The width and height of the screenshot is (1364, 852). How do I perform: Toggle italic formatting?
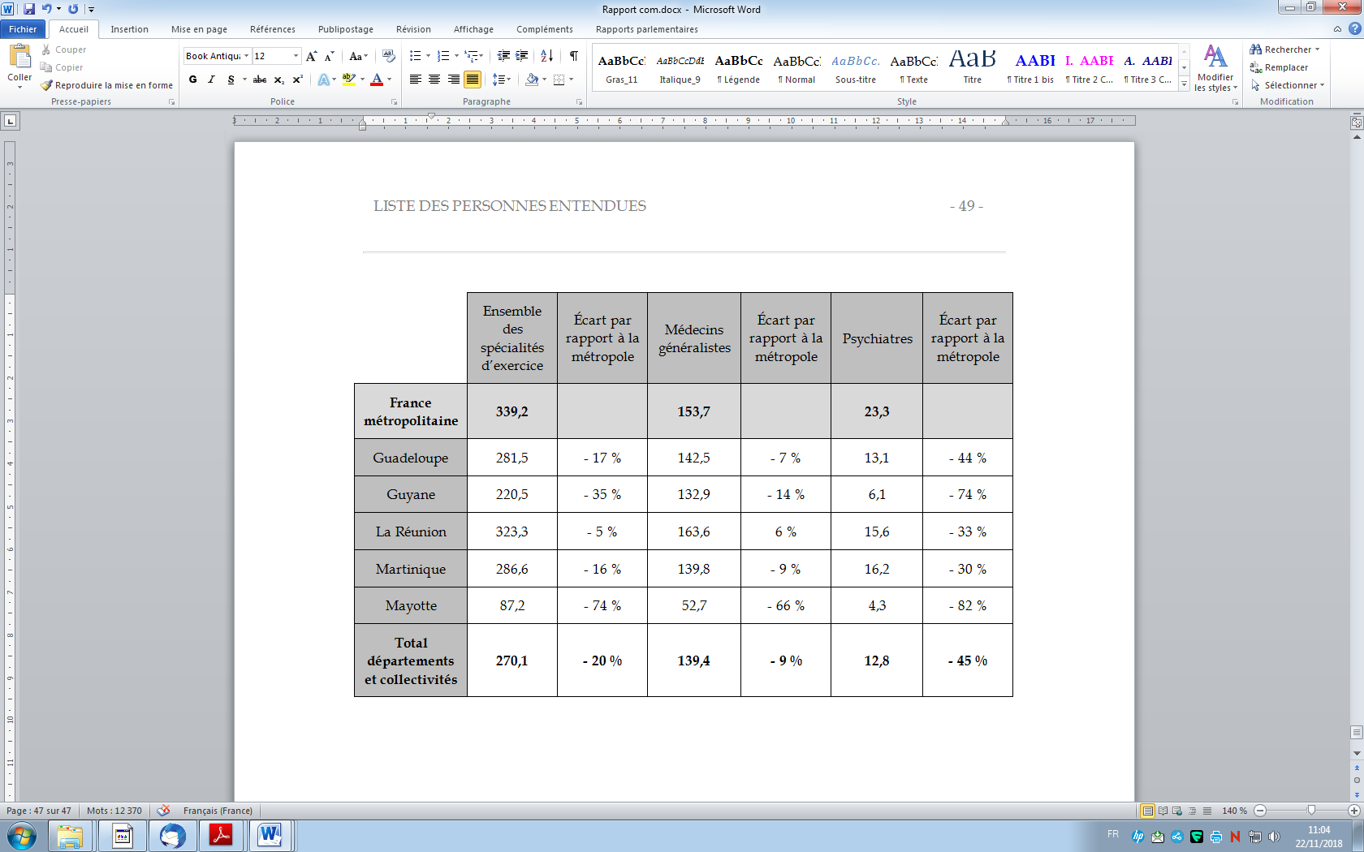(211, 80)
